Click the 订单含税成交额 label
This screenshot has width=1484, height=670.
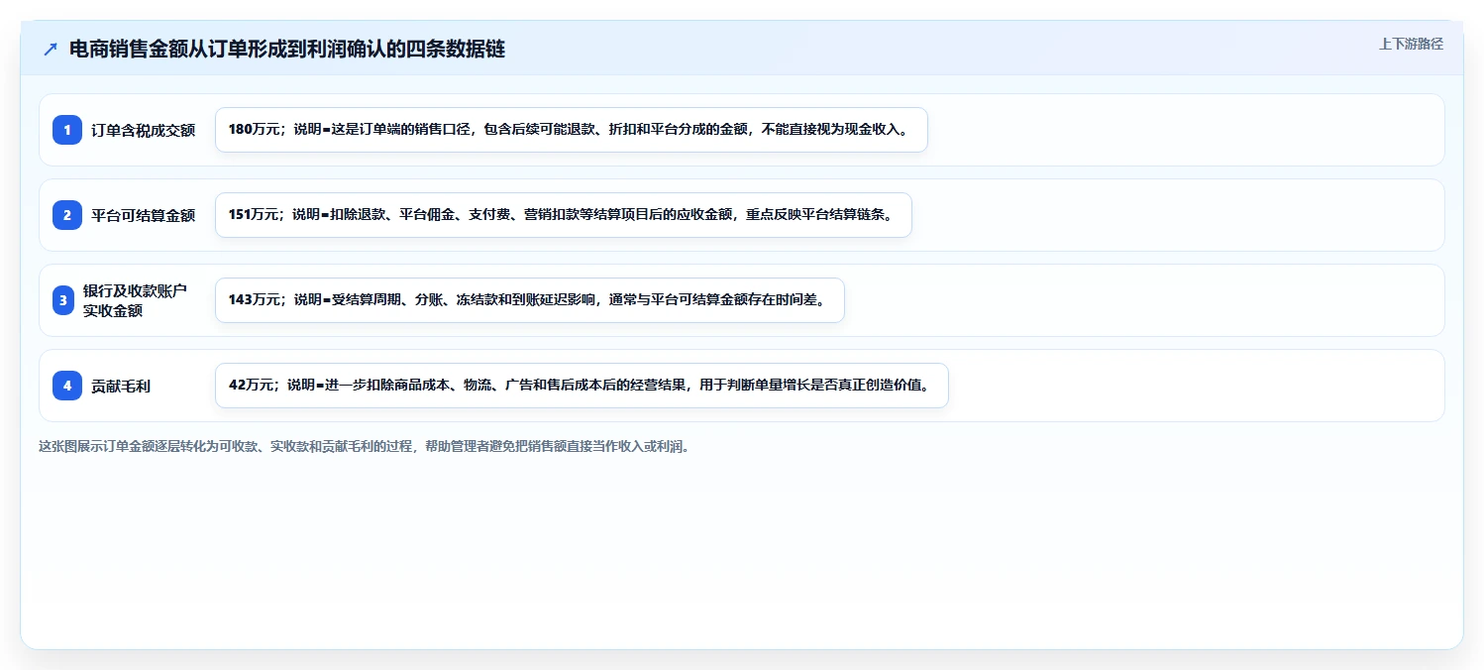144,130
